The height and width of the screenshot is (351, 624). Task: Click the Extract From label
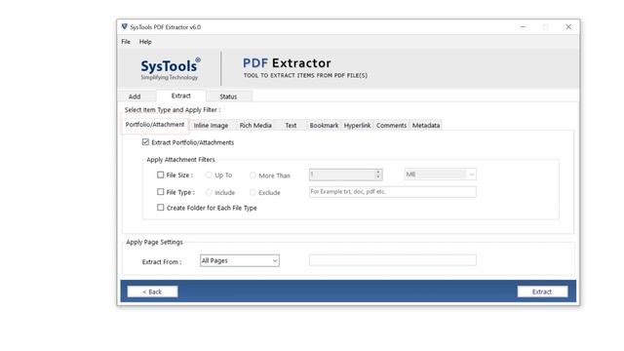coord(162,262)
